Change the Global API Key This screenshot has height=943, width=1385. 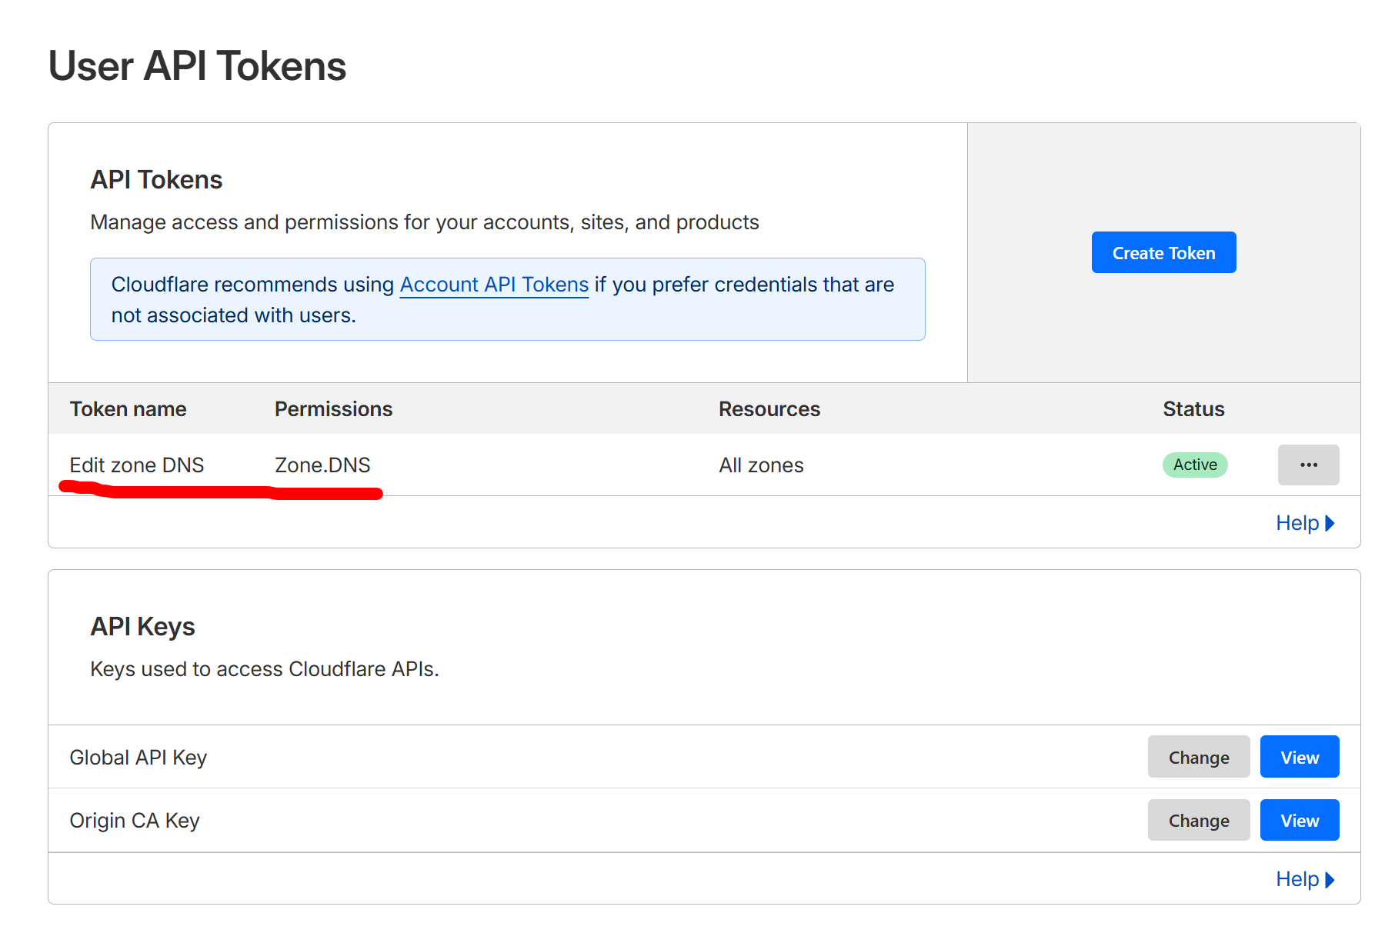(1199, 757)
